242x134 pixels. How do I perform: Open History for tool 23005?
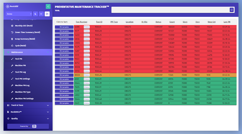click(86, 43)
